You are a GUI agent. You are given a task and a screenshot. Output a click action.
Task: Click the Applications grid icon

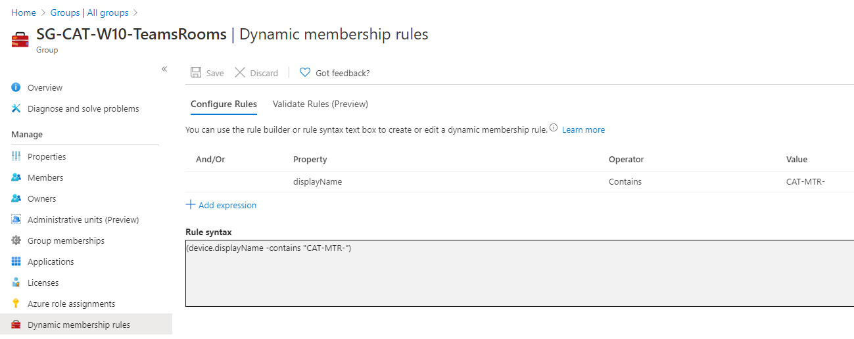(16, 261)
